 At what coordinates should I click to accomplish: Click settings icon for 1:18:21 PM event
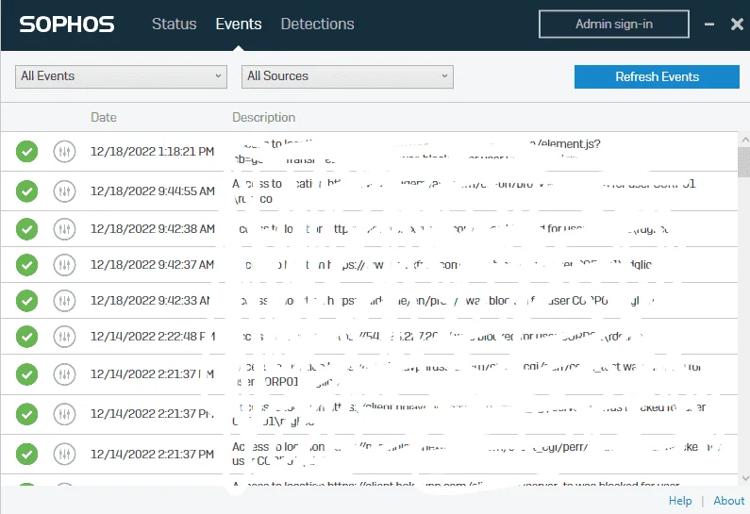(x=64, y=152)
